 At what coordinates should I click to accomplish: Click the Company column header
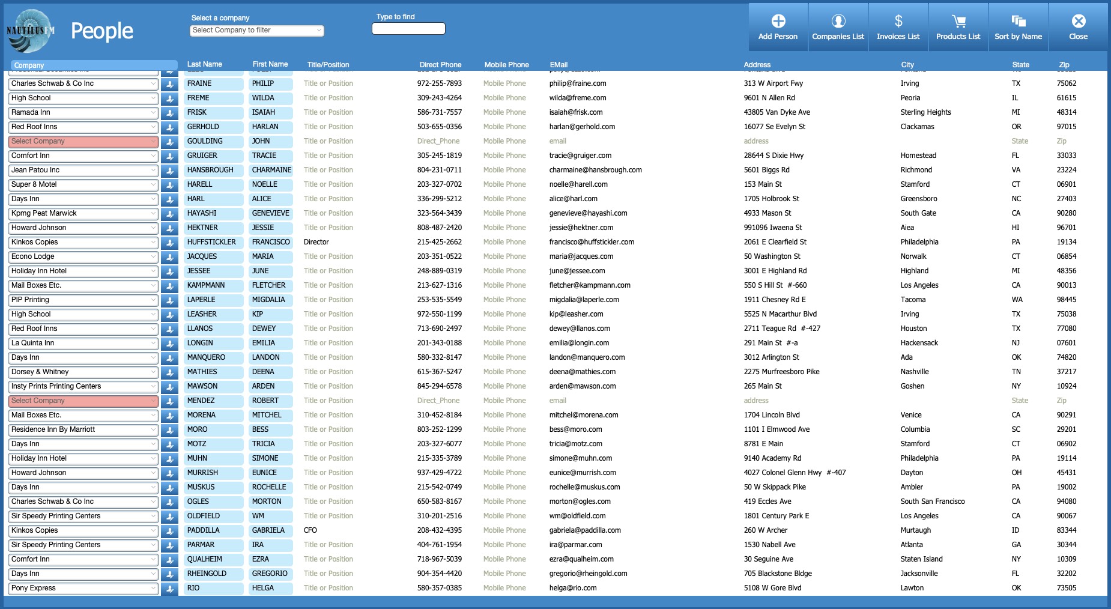pos(94,65)
